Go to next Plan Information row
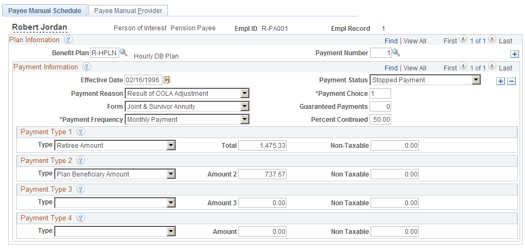 tap(492, 39)
